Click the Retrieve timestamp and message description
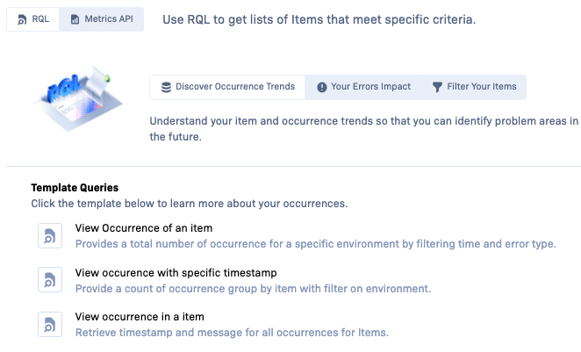This screenshot has width=581, height=352. click(x=232, y=332)
